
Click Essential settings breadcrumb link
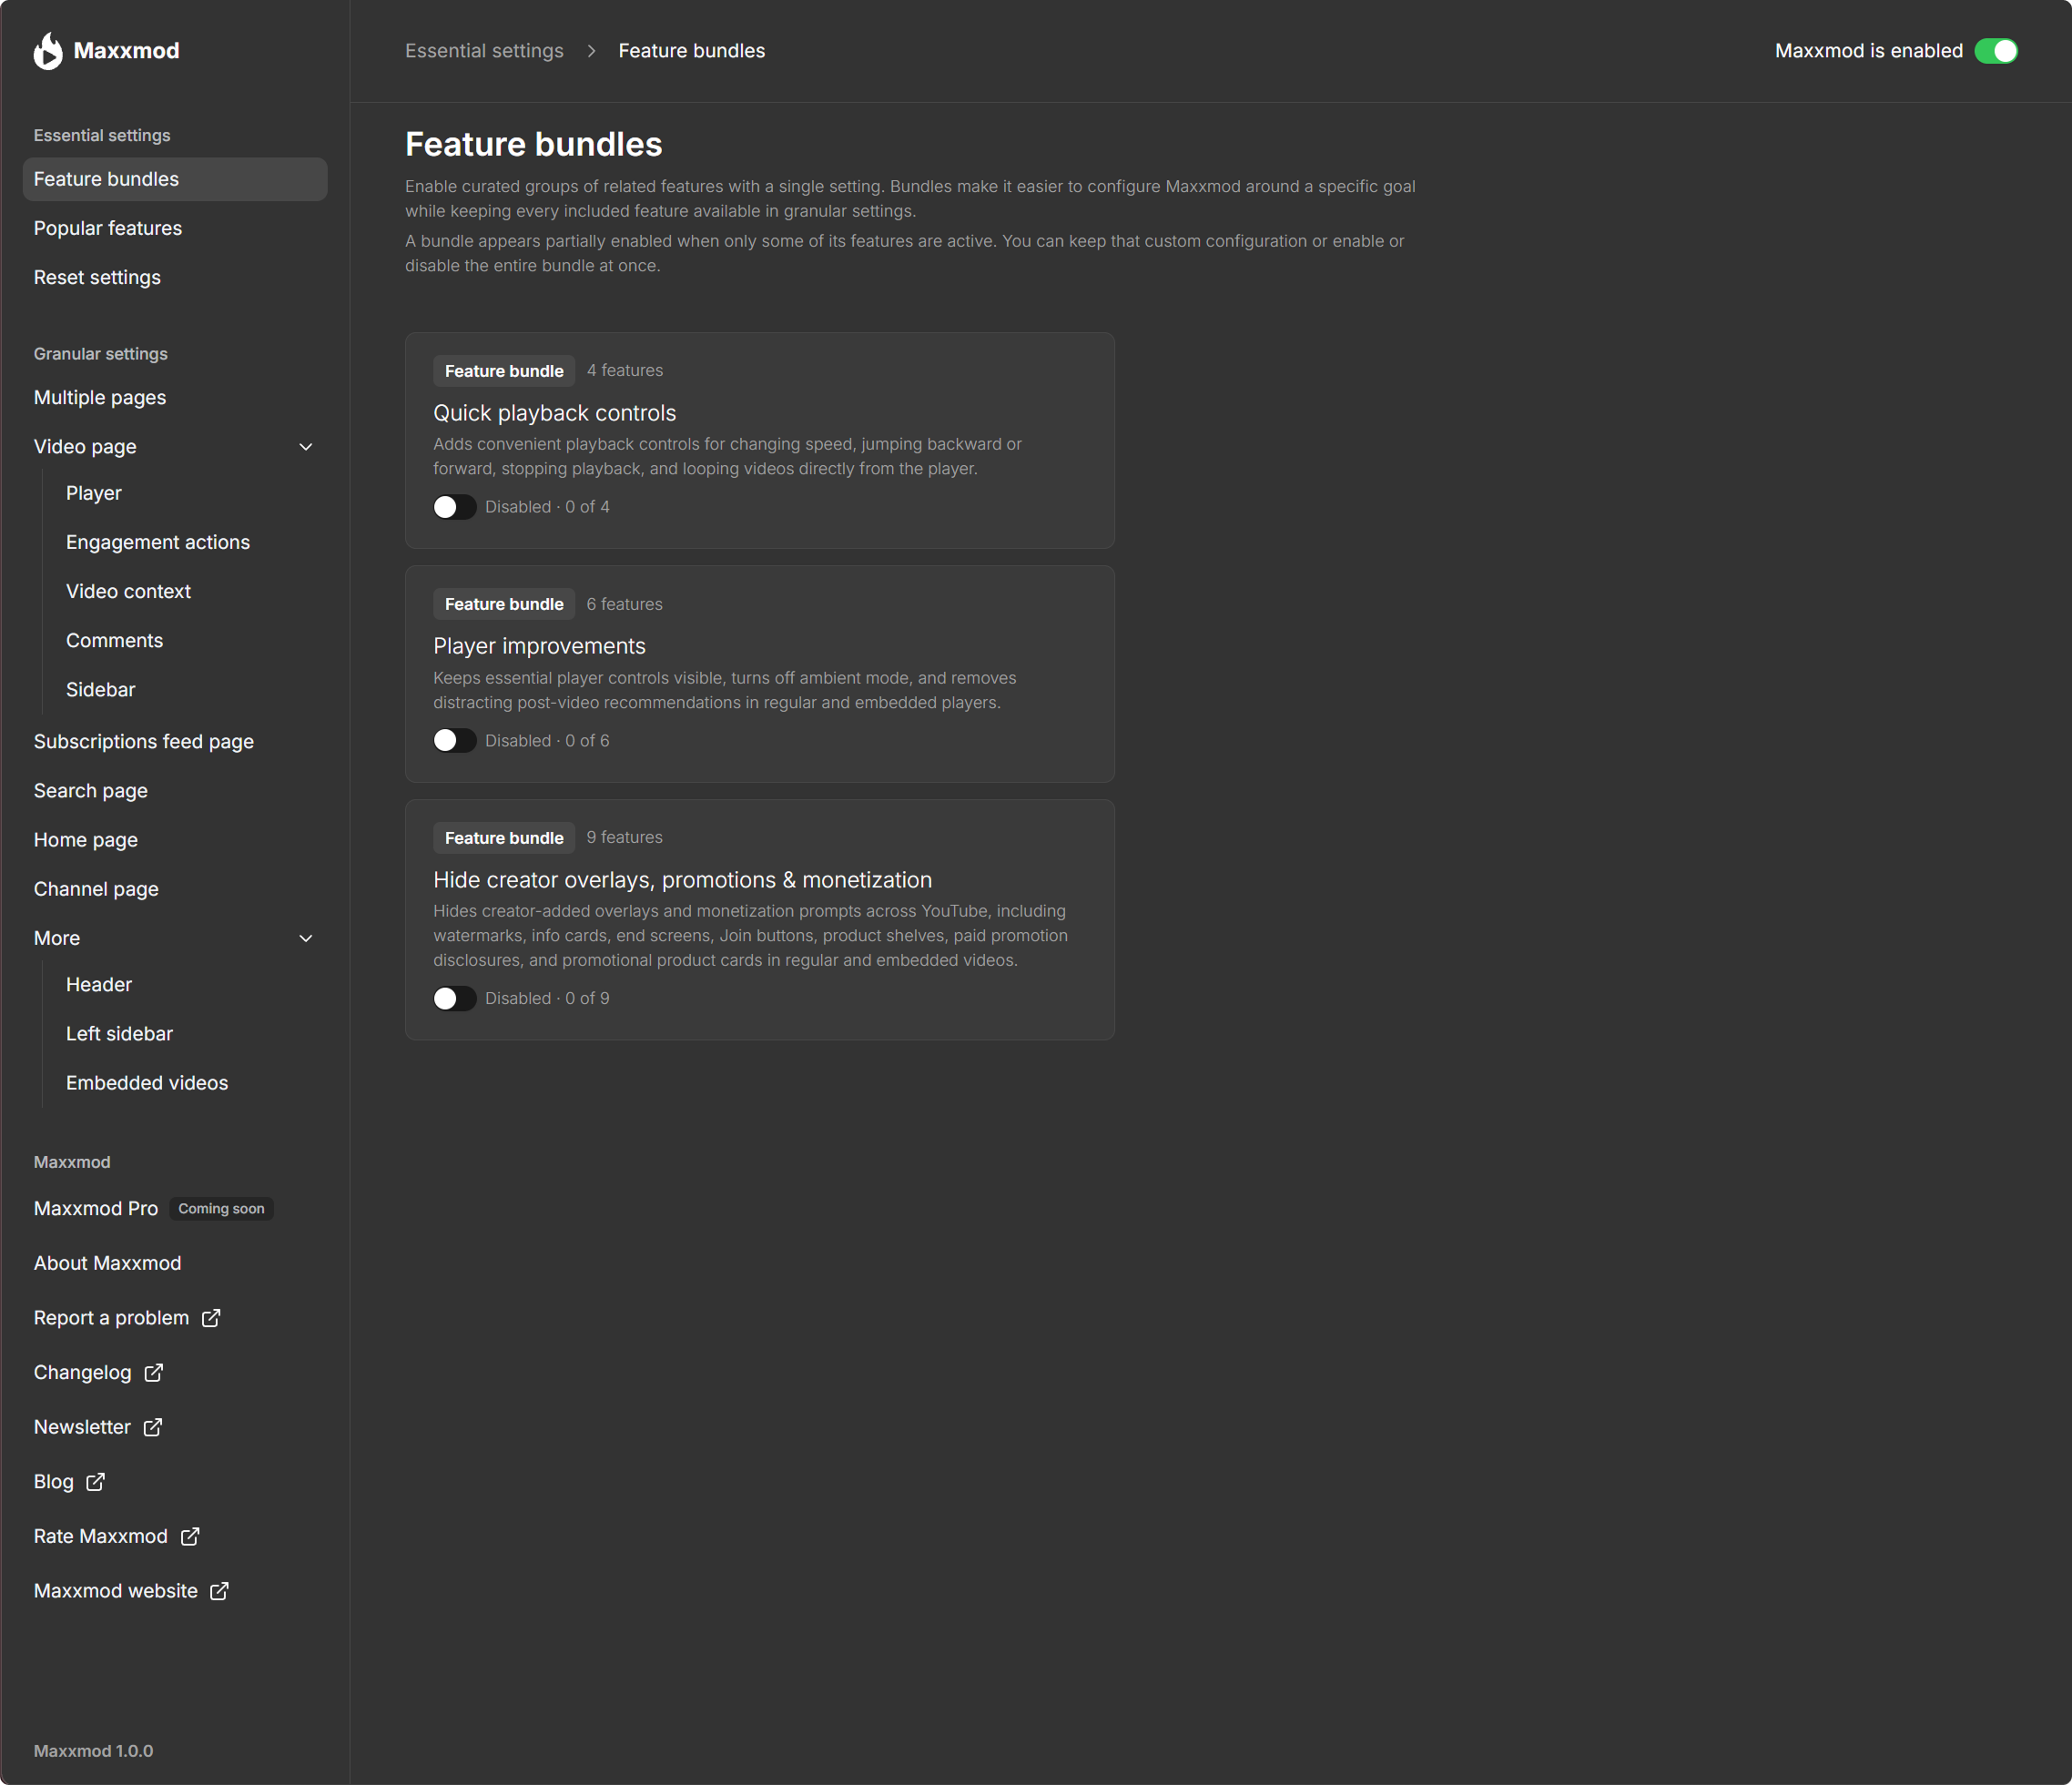tap(484, 51)
